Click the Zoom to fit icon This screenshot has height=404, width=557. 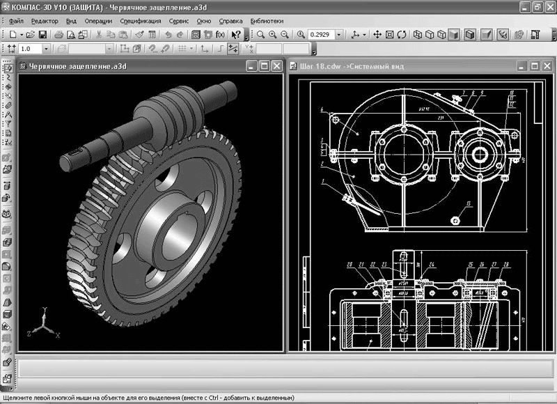pyautogui.click(x=390, y=34)
